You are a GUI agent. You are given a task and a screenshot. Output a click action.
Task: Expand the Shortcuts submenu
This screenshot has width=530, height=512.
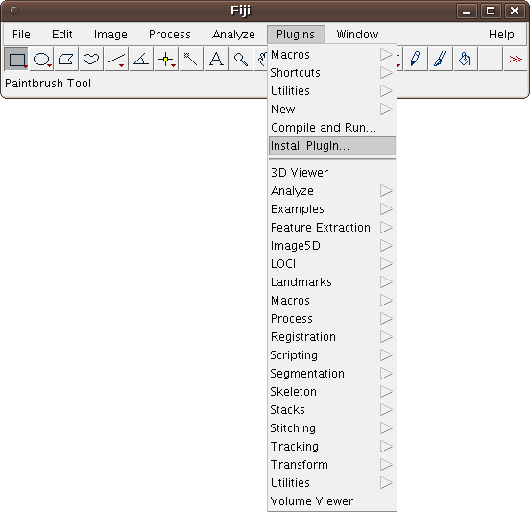pos(332,73)
